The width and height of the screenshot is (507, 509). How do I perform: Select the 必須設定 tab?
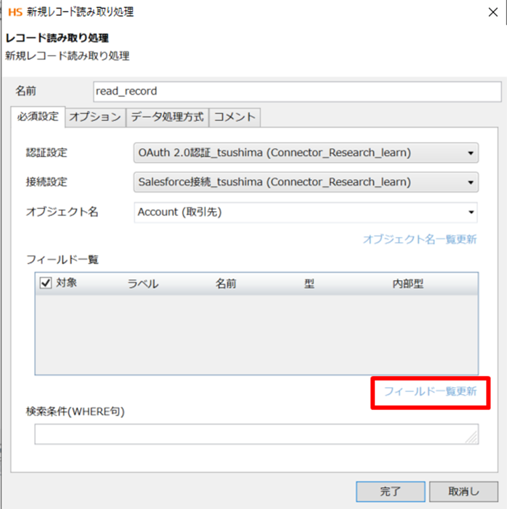(38, 117)
